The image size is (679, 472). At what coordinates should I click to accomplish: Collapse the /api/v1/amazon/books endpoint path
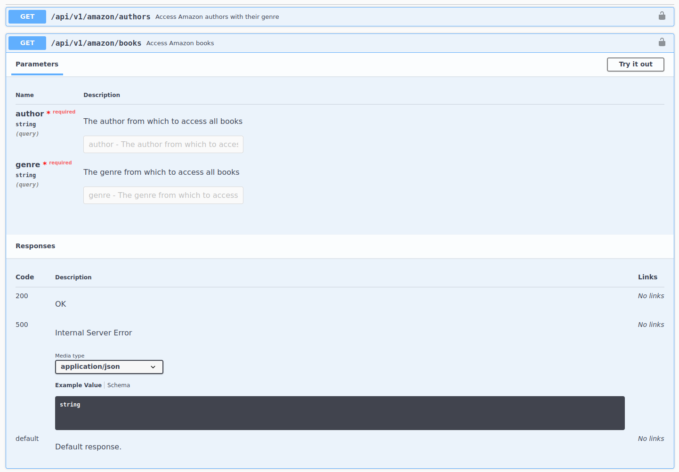click(96, 43)
